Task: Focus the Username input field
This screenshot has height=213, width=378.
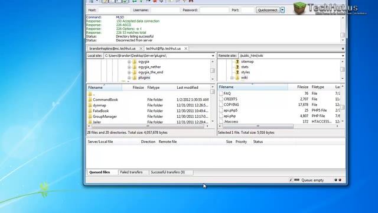Action: pos(165,10)
